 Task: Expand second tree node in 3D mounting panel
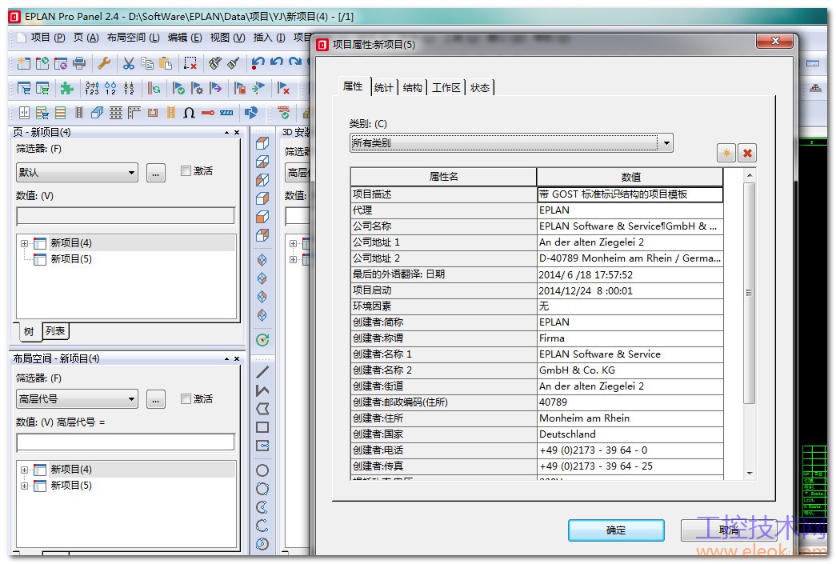pyautogui.click(x=293, y=260)
